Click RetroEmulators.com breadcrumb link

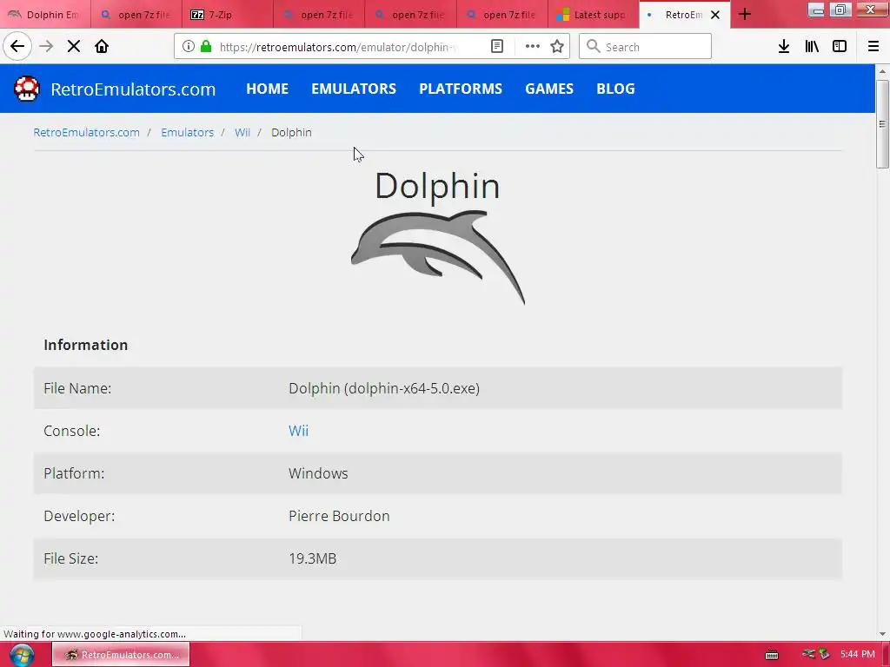tap(86, 132)
